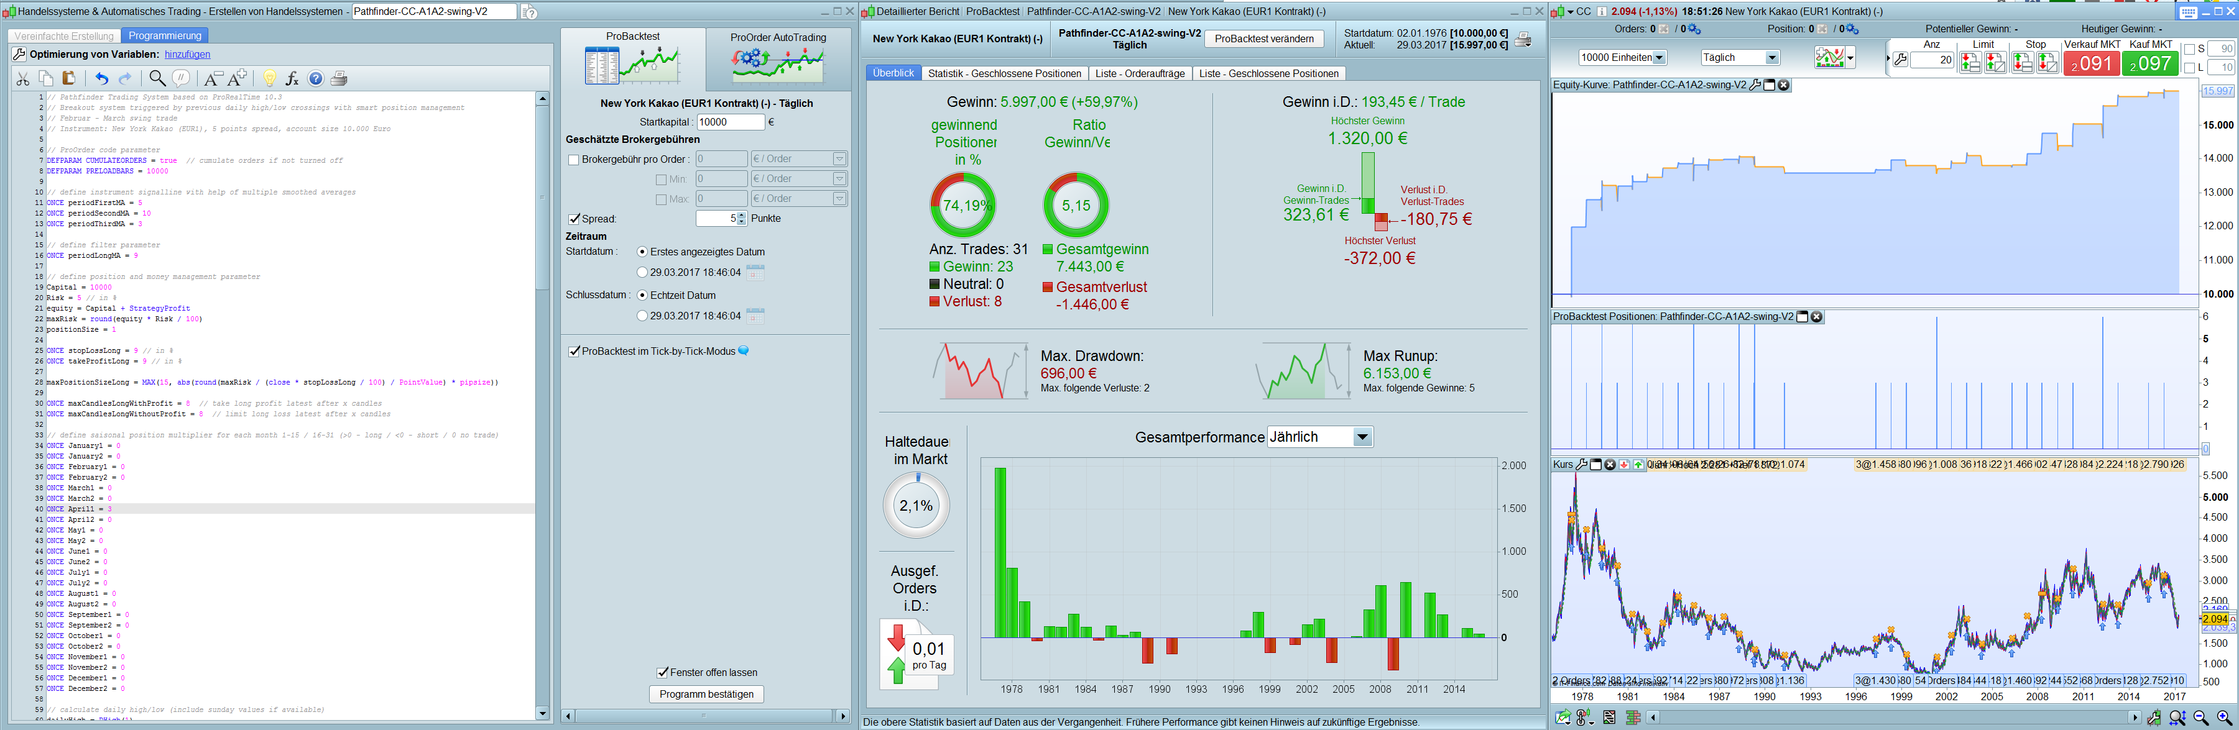Select the fixed Startdatum date radio button
The image size is (2239, 730).
[642, 273]
